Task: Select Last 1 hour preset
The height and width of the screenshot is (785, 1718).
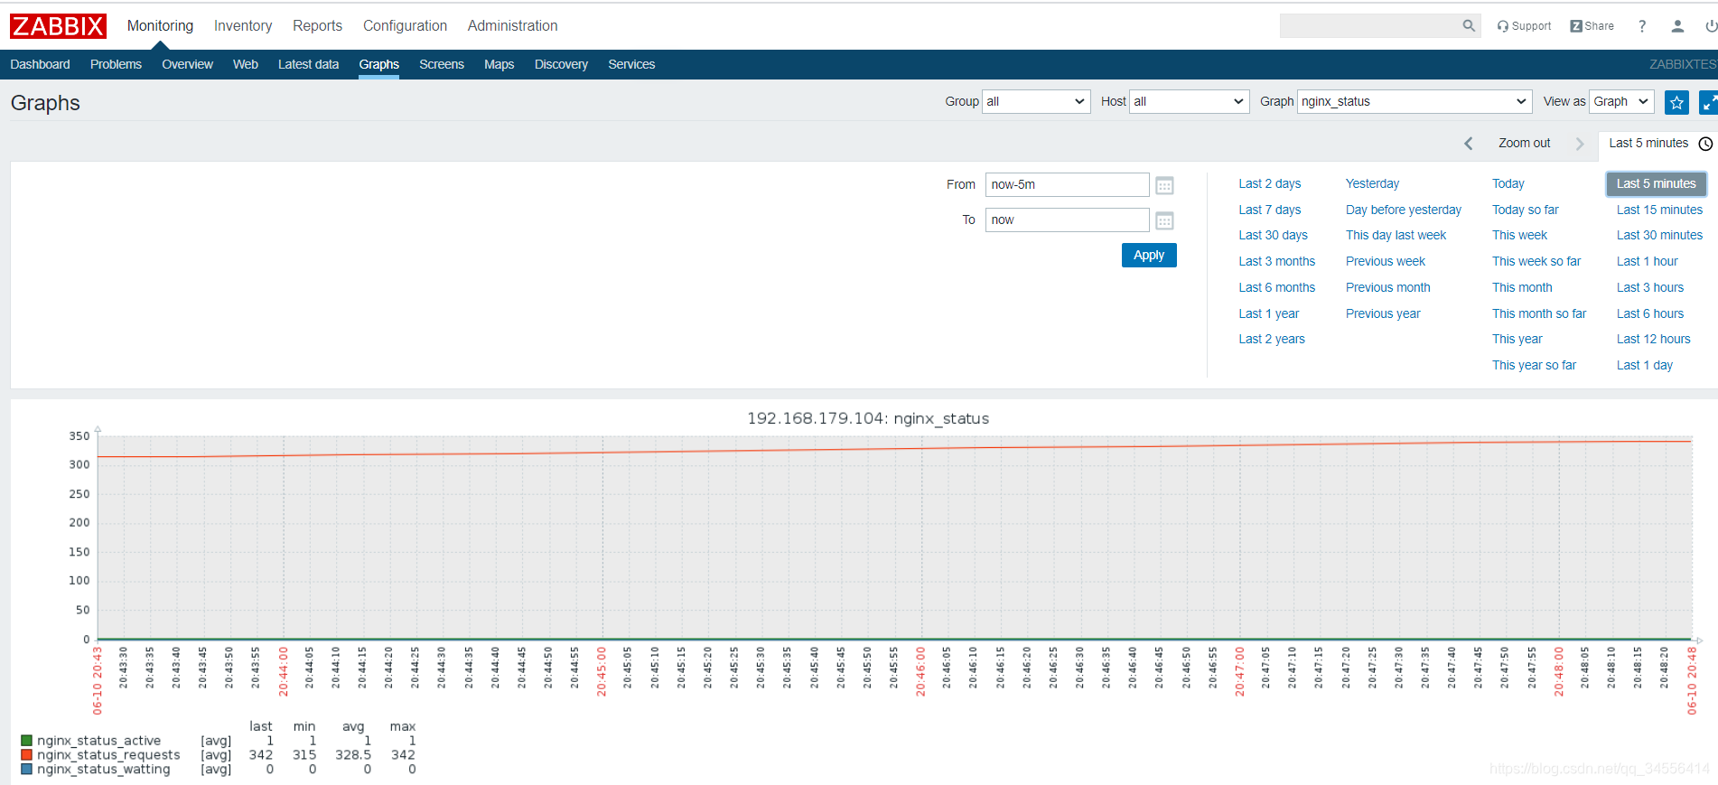Action: pos(1647,262)
